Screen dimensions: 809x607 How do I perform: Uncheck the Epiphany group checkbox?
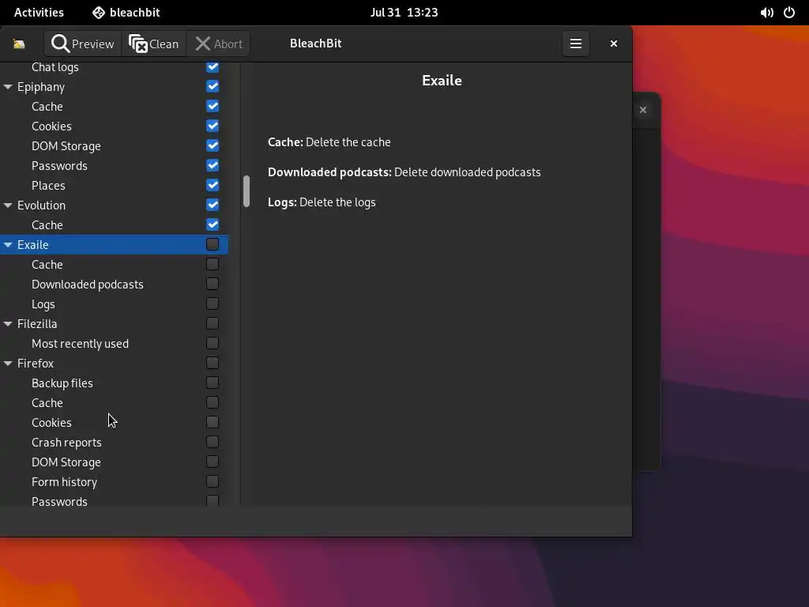pyautogui.click(x=213, y=86)
